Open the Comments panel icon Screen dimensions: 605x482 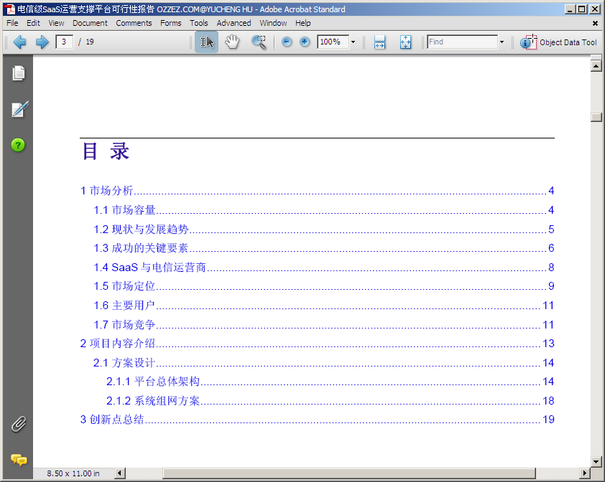click(x=19, y=460)
